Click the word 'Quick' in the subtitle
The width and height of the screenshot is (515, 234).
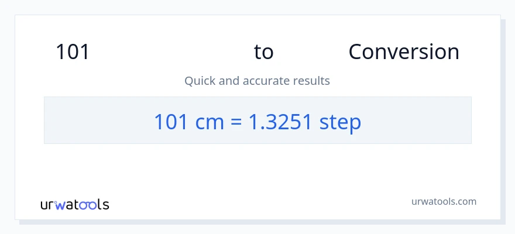pos(200,81)
